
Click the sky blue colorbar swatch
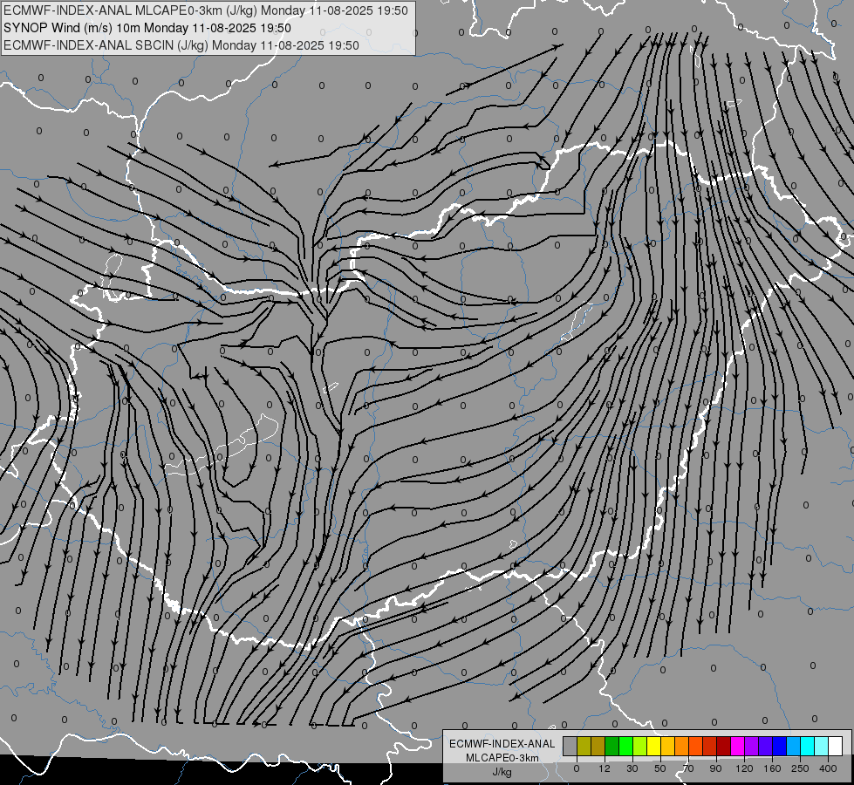(794, 746)
